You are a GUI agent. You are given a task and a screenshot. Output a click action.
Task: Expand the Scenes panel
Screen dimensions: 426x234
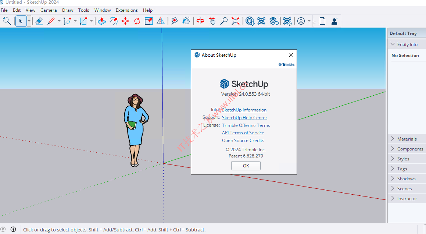pos(407,188)
